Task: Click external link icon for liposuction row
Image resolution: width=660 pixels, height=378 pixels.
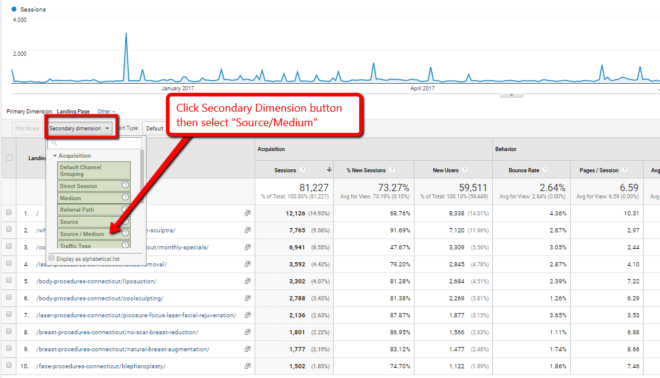Action: pyautogui.click(x=247, y=282)
